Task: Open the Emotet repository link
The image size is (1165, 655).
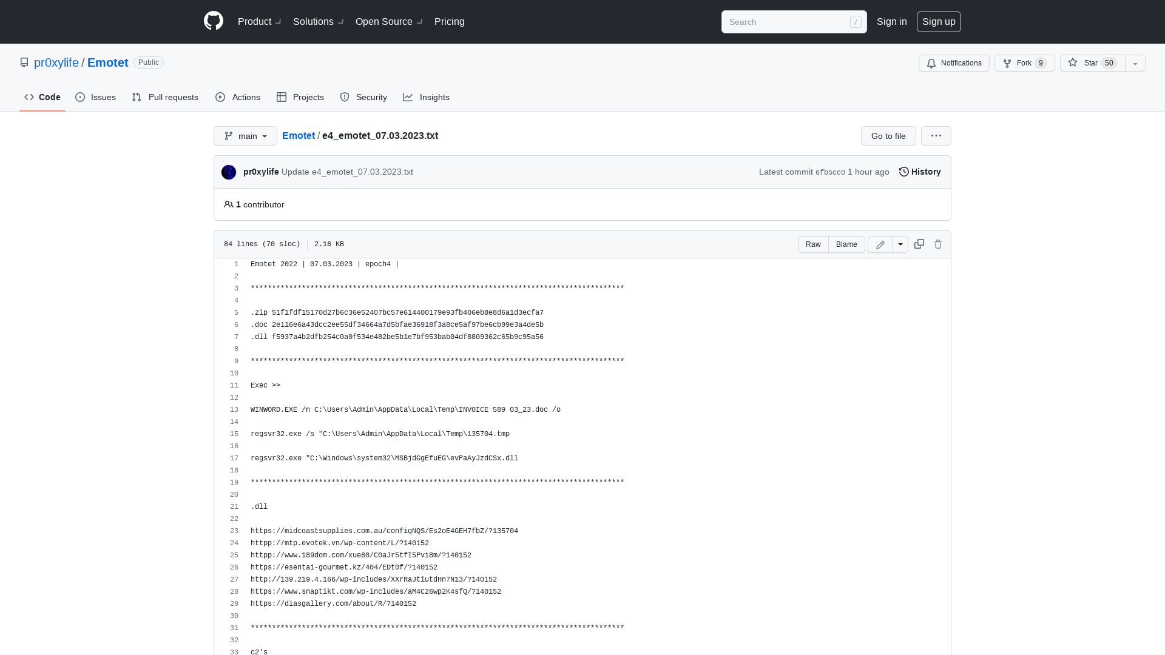Action: [108, 62]
